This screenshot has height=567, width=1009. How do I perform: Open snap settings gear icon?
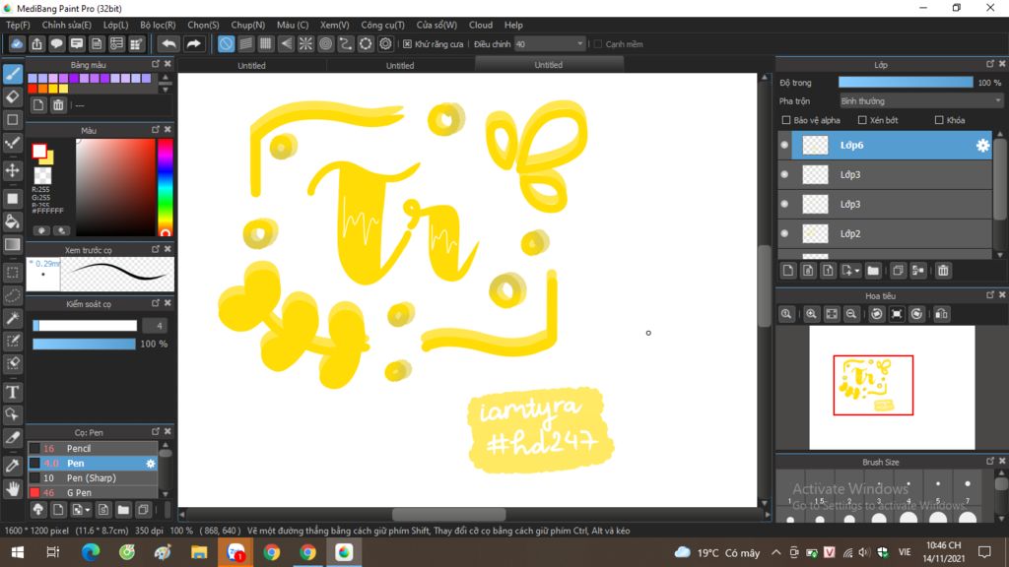[x=385, y=43]
